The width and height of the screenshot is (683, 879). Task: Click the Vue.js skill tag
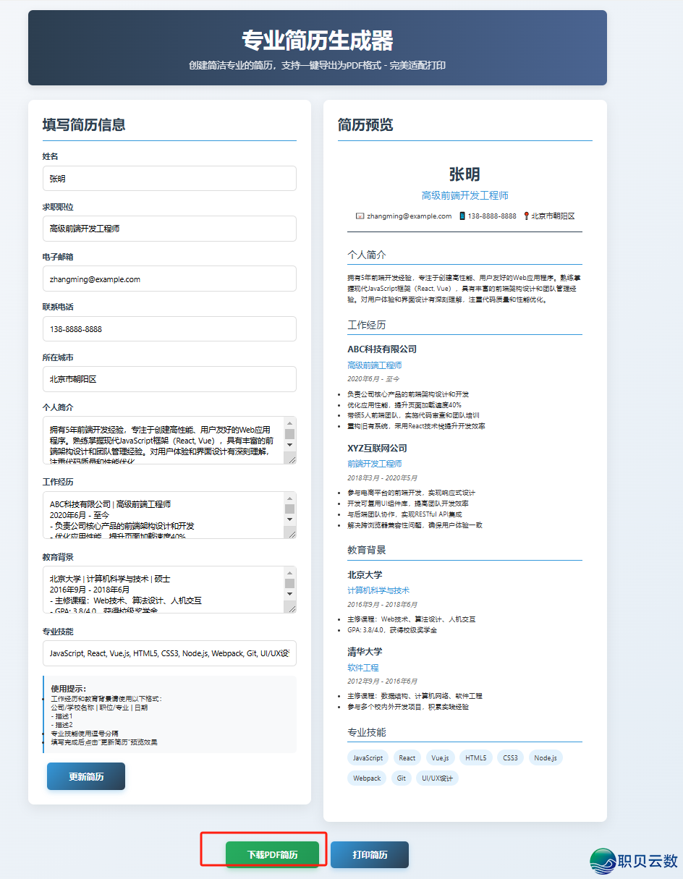pyautogui.click(x=440, y=757)
